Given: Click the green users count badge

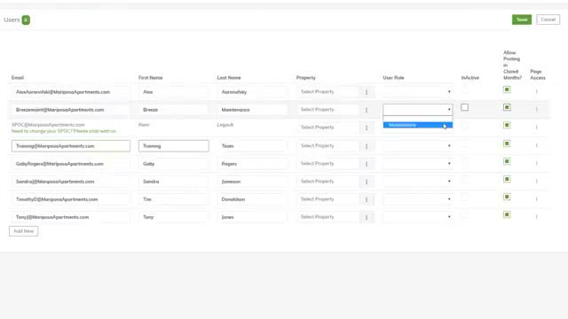Looking at the screenshot, I should (x=26, y=19).
